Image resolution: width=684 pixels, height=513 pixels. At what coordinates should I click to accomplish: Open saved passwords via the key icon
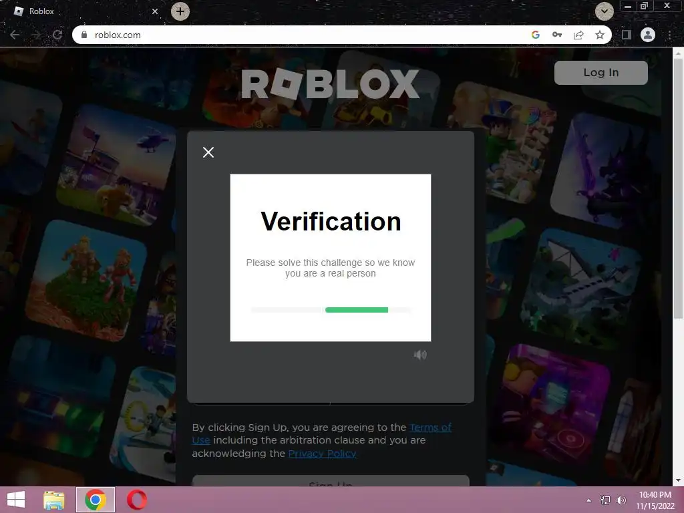click(557, 35)
